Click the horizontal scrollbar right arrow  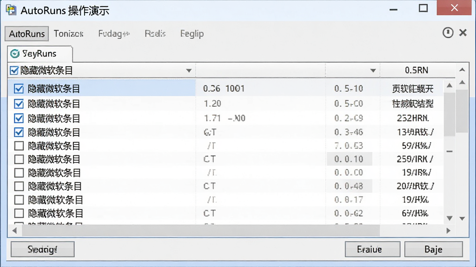click(x=449, y=231)
